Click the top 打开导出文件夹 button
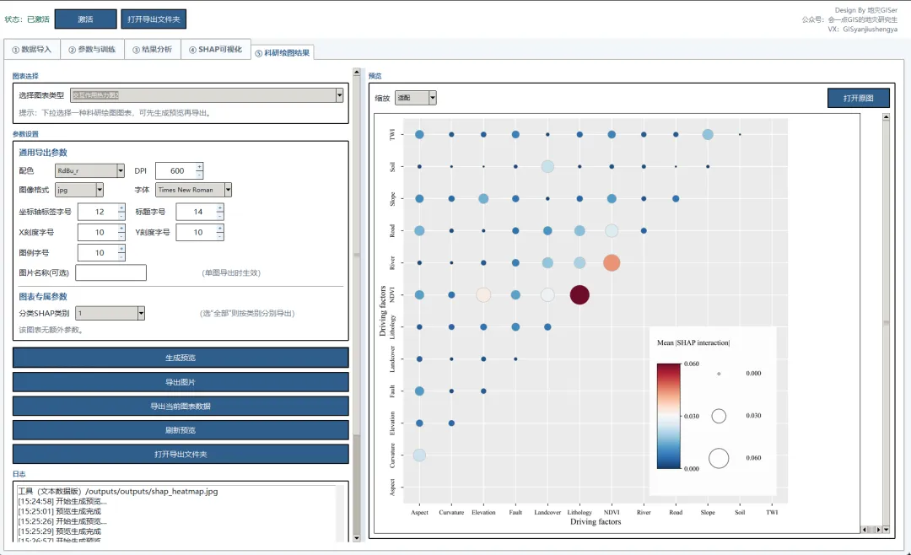Image resolution: width=911 pixels, height=555 pixels. tap(154, 19)
